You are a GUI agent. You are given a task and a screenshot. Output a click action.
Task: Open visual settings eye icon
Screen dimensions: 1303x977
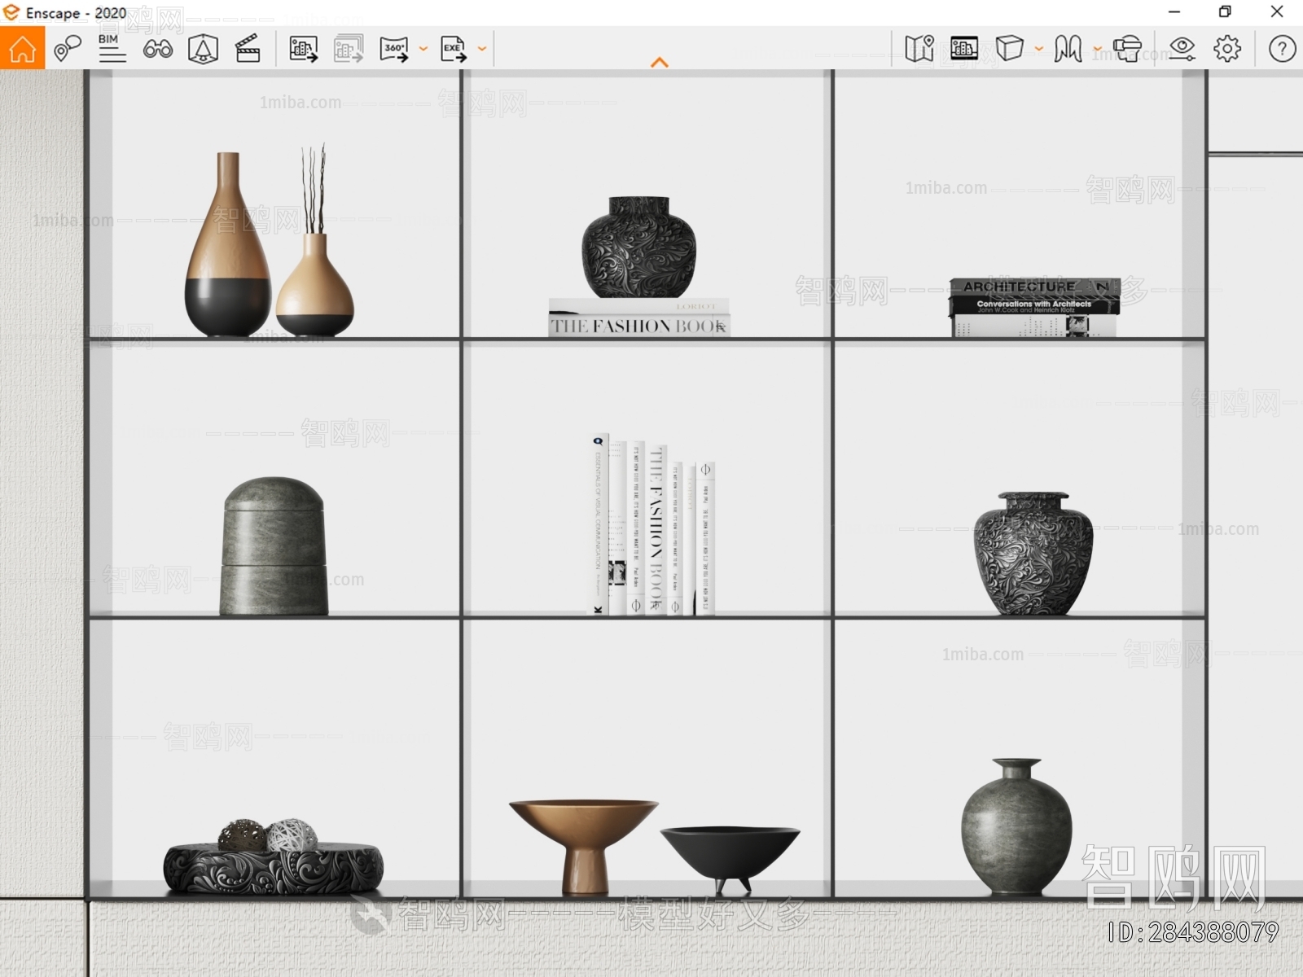(1182, 49)
